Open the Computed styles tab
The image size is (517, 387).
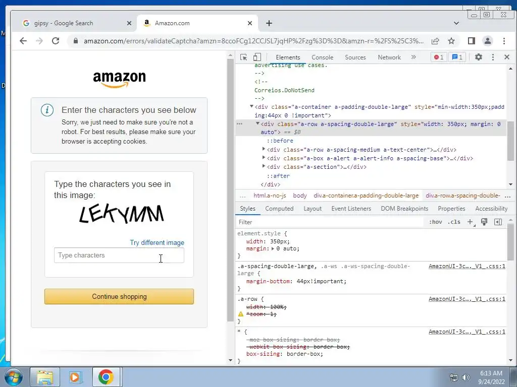(x=279, y=209)
